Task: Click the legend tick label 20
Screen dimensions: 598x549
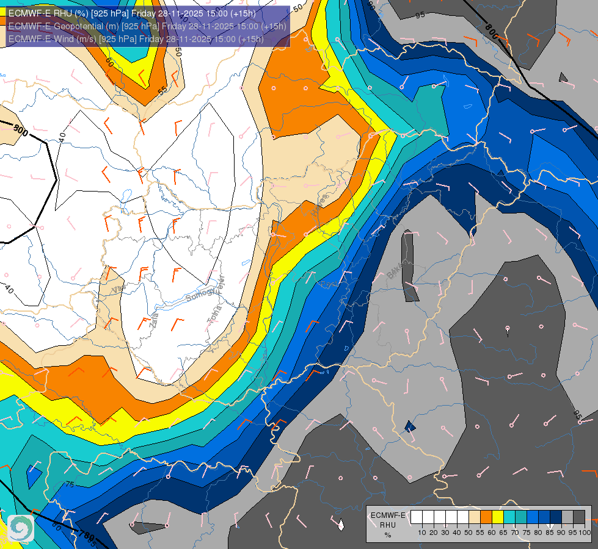Action: click(x=434, y=533)
